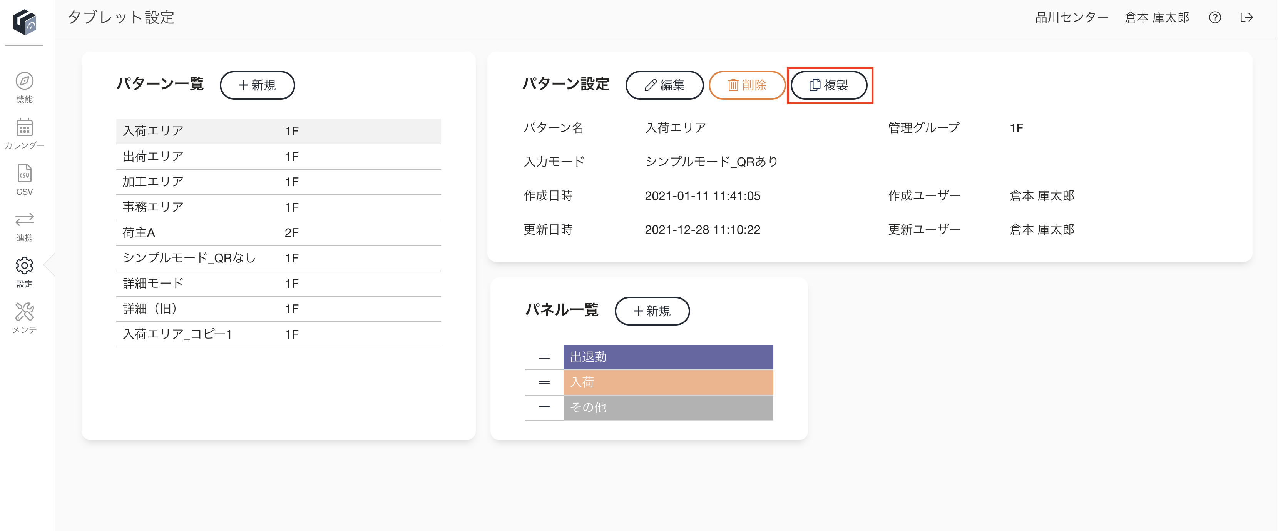The width and height of the screenshot is (1278, 531).
Task: Select the orange 入荷 panel
Action: 668,382
